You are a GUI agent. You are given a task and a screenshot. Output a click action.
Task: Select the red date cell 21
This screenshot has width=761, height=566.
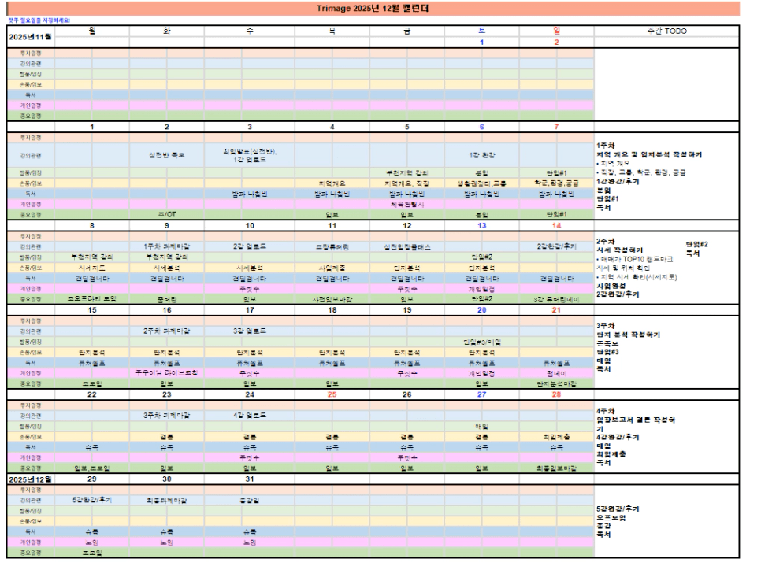coord(557,310)
